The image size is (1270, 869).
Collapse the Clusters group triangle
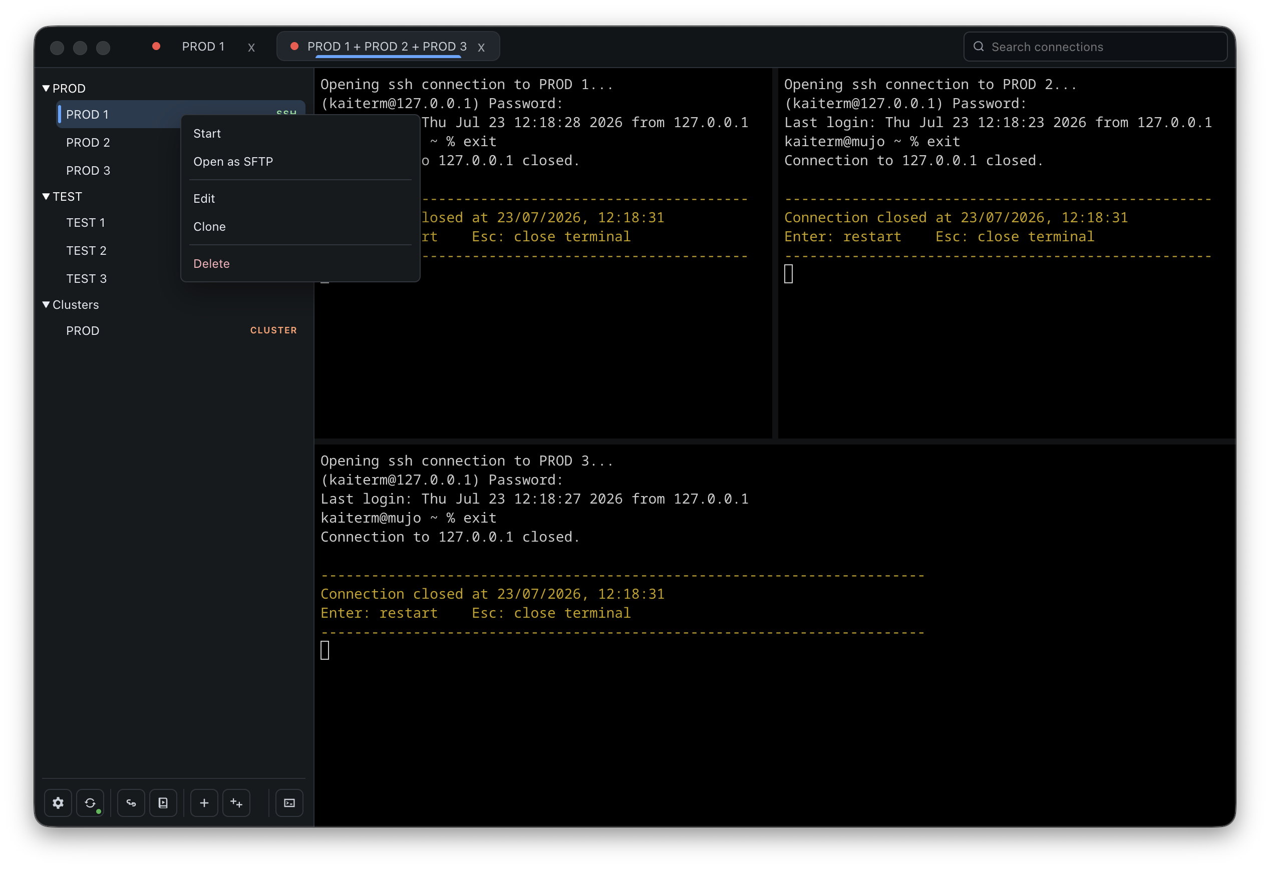[x=46, y=304]
